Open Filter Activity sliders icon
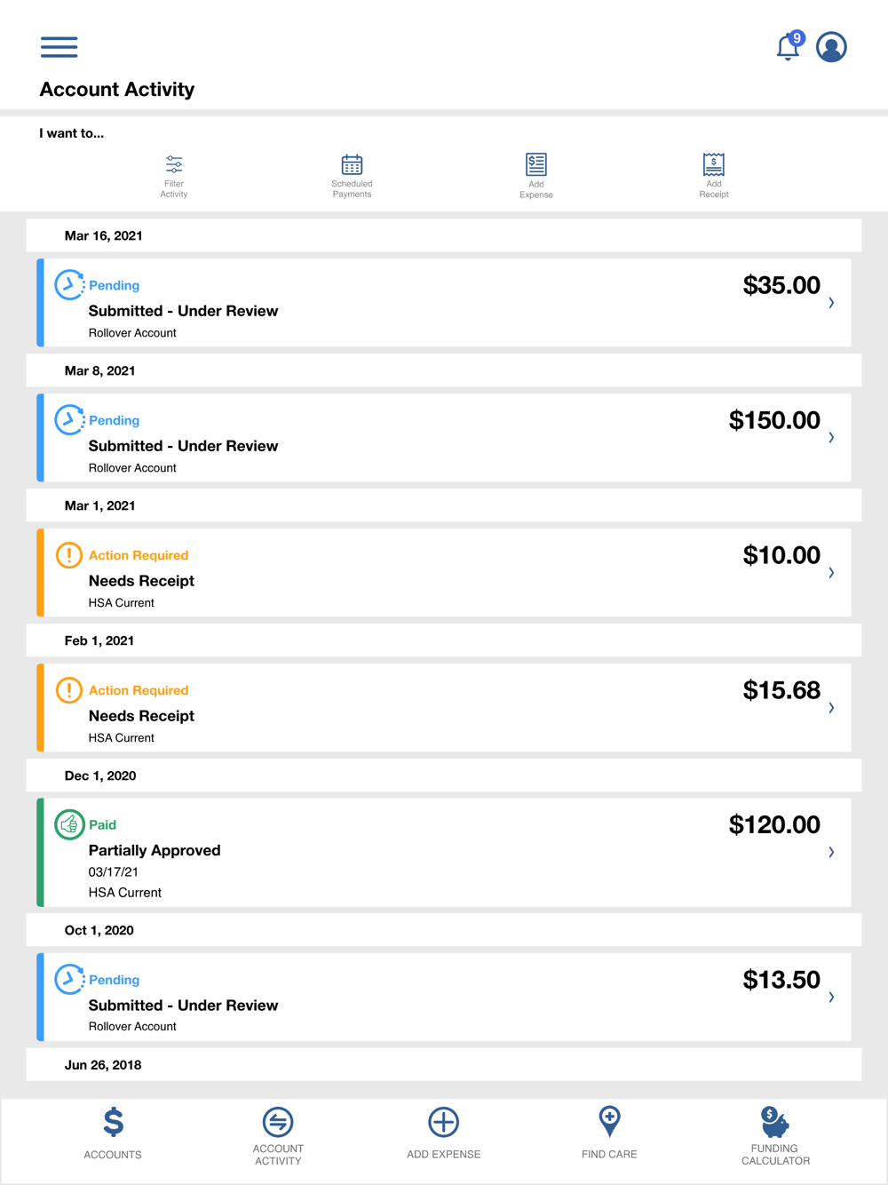 coord(174,164)
